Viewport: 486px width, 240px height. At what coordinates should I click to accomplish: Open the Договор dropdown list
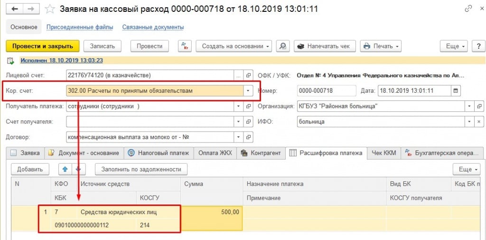[238, 137]
